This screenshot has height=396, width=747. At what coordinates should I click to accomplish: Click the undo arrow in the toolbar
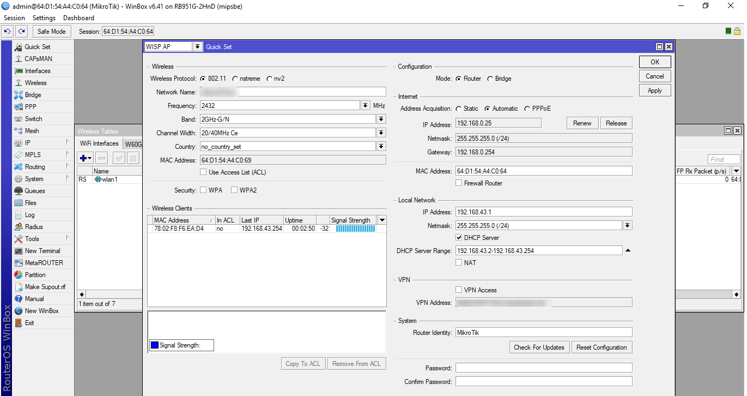tap(8, 32)
